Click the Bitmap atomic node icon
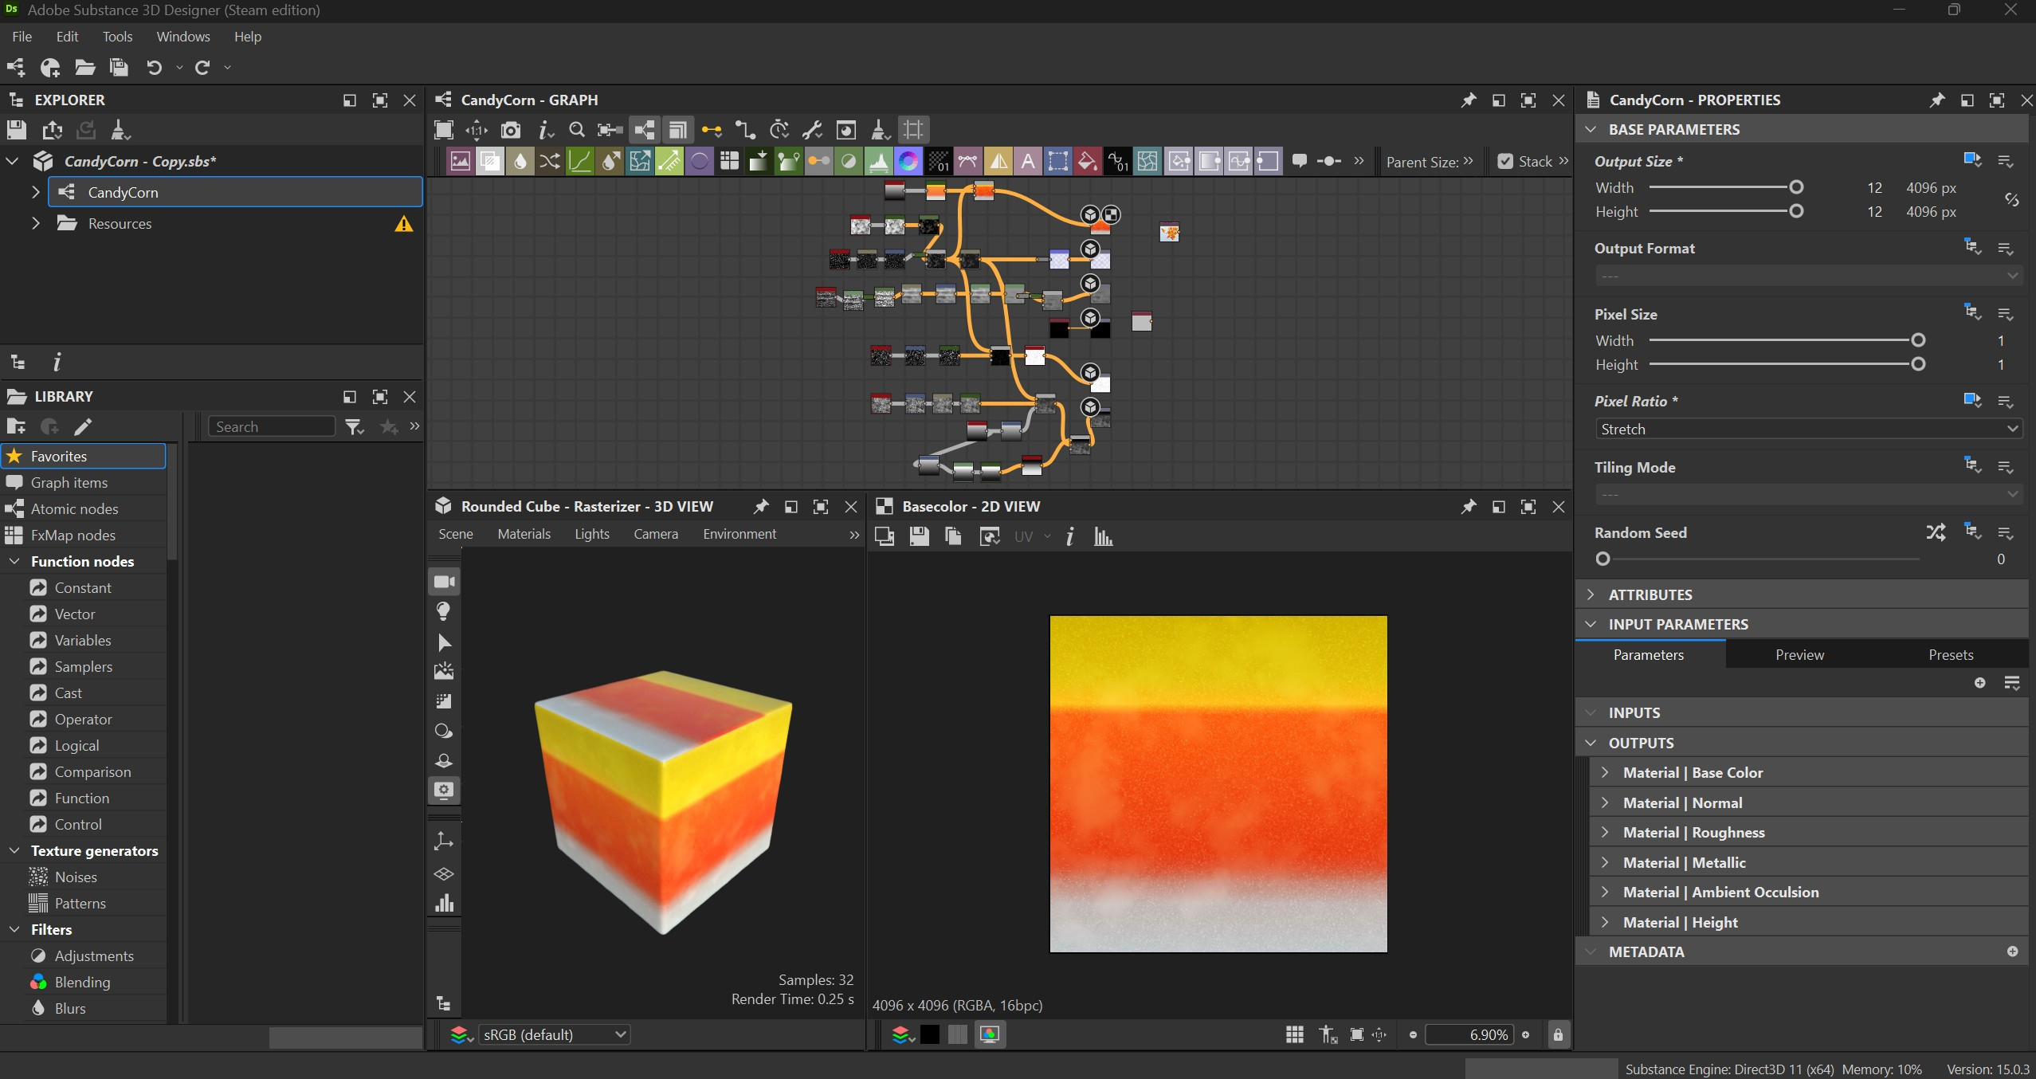This screenshot has width=2036, height=1079. (x=460, y=161)
